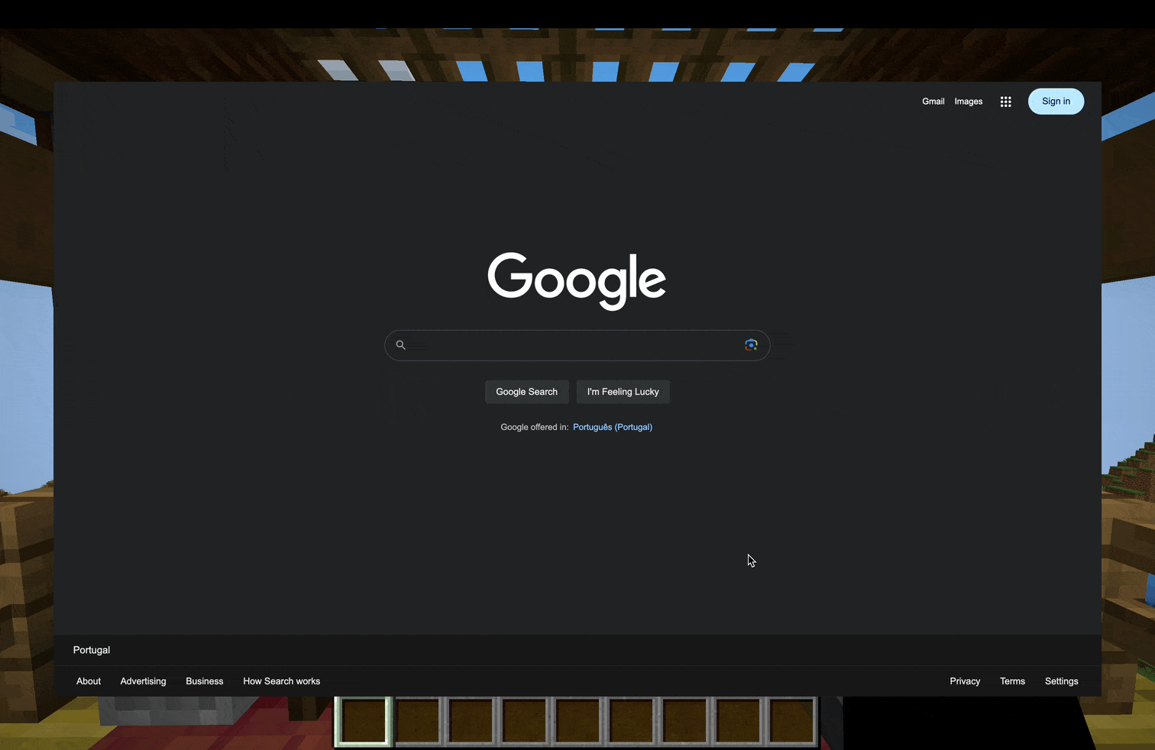The width and height of the screenshot is (1155, 750).
Task: Open the Advertising footer link
Action: (143, 681)
